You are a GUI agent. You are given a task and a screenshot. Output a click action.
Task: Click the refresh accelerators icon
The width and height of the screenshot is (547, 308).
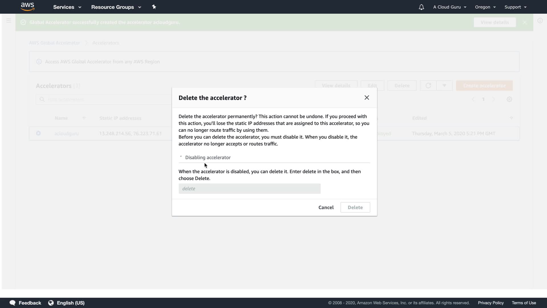tap(428, 86)
